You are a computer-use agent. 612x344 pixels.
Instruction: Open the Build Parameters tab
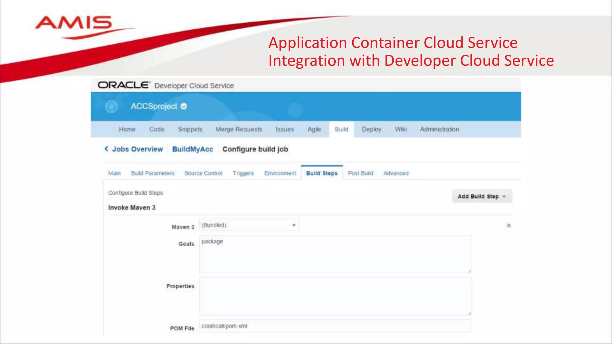(153, 173)
